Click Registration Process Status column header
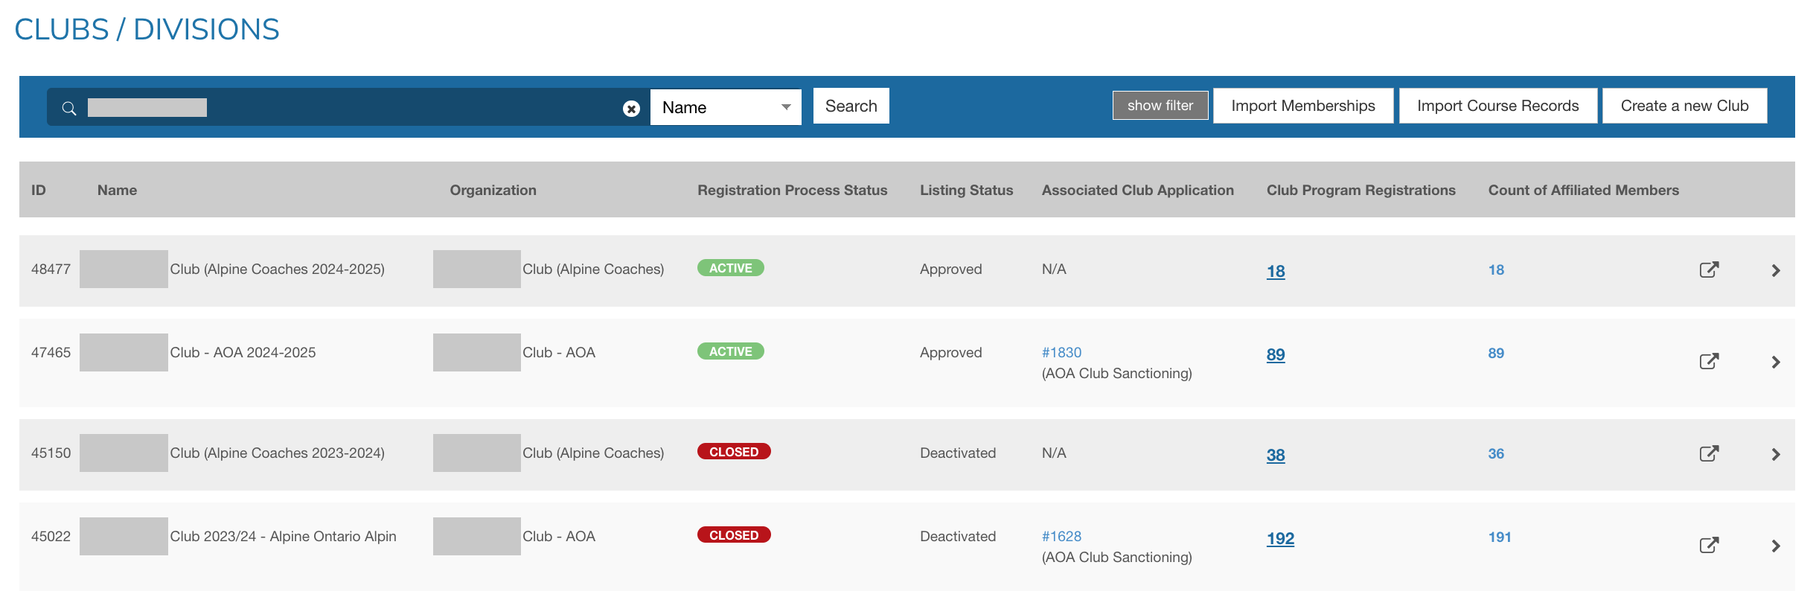Screen dimensions: 1816x600 point(793,190)
